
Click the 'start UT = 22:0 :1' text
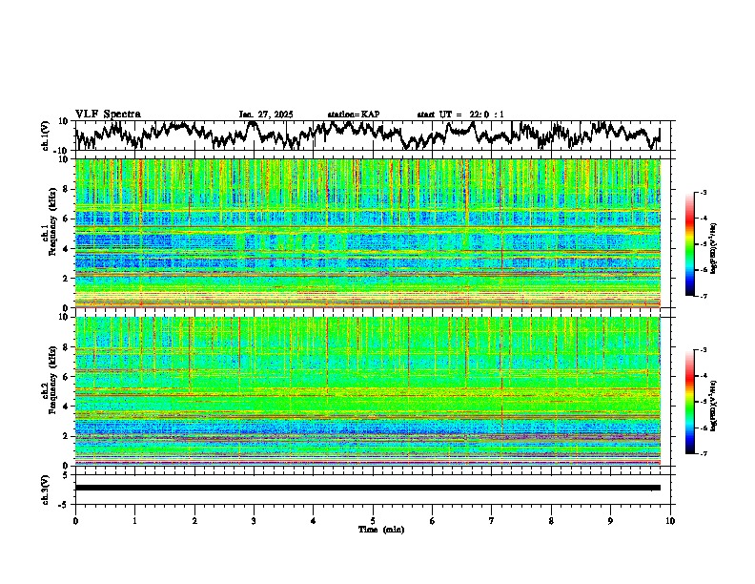click(460, 115)
